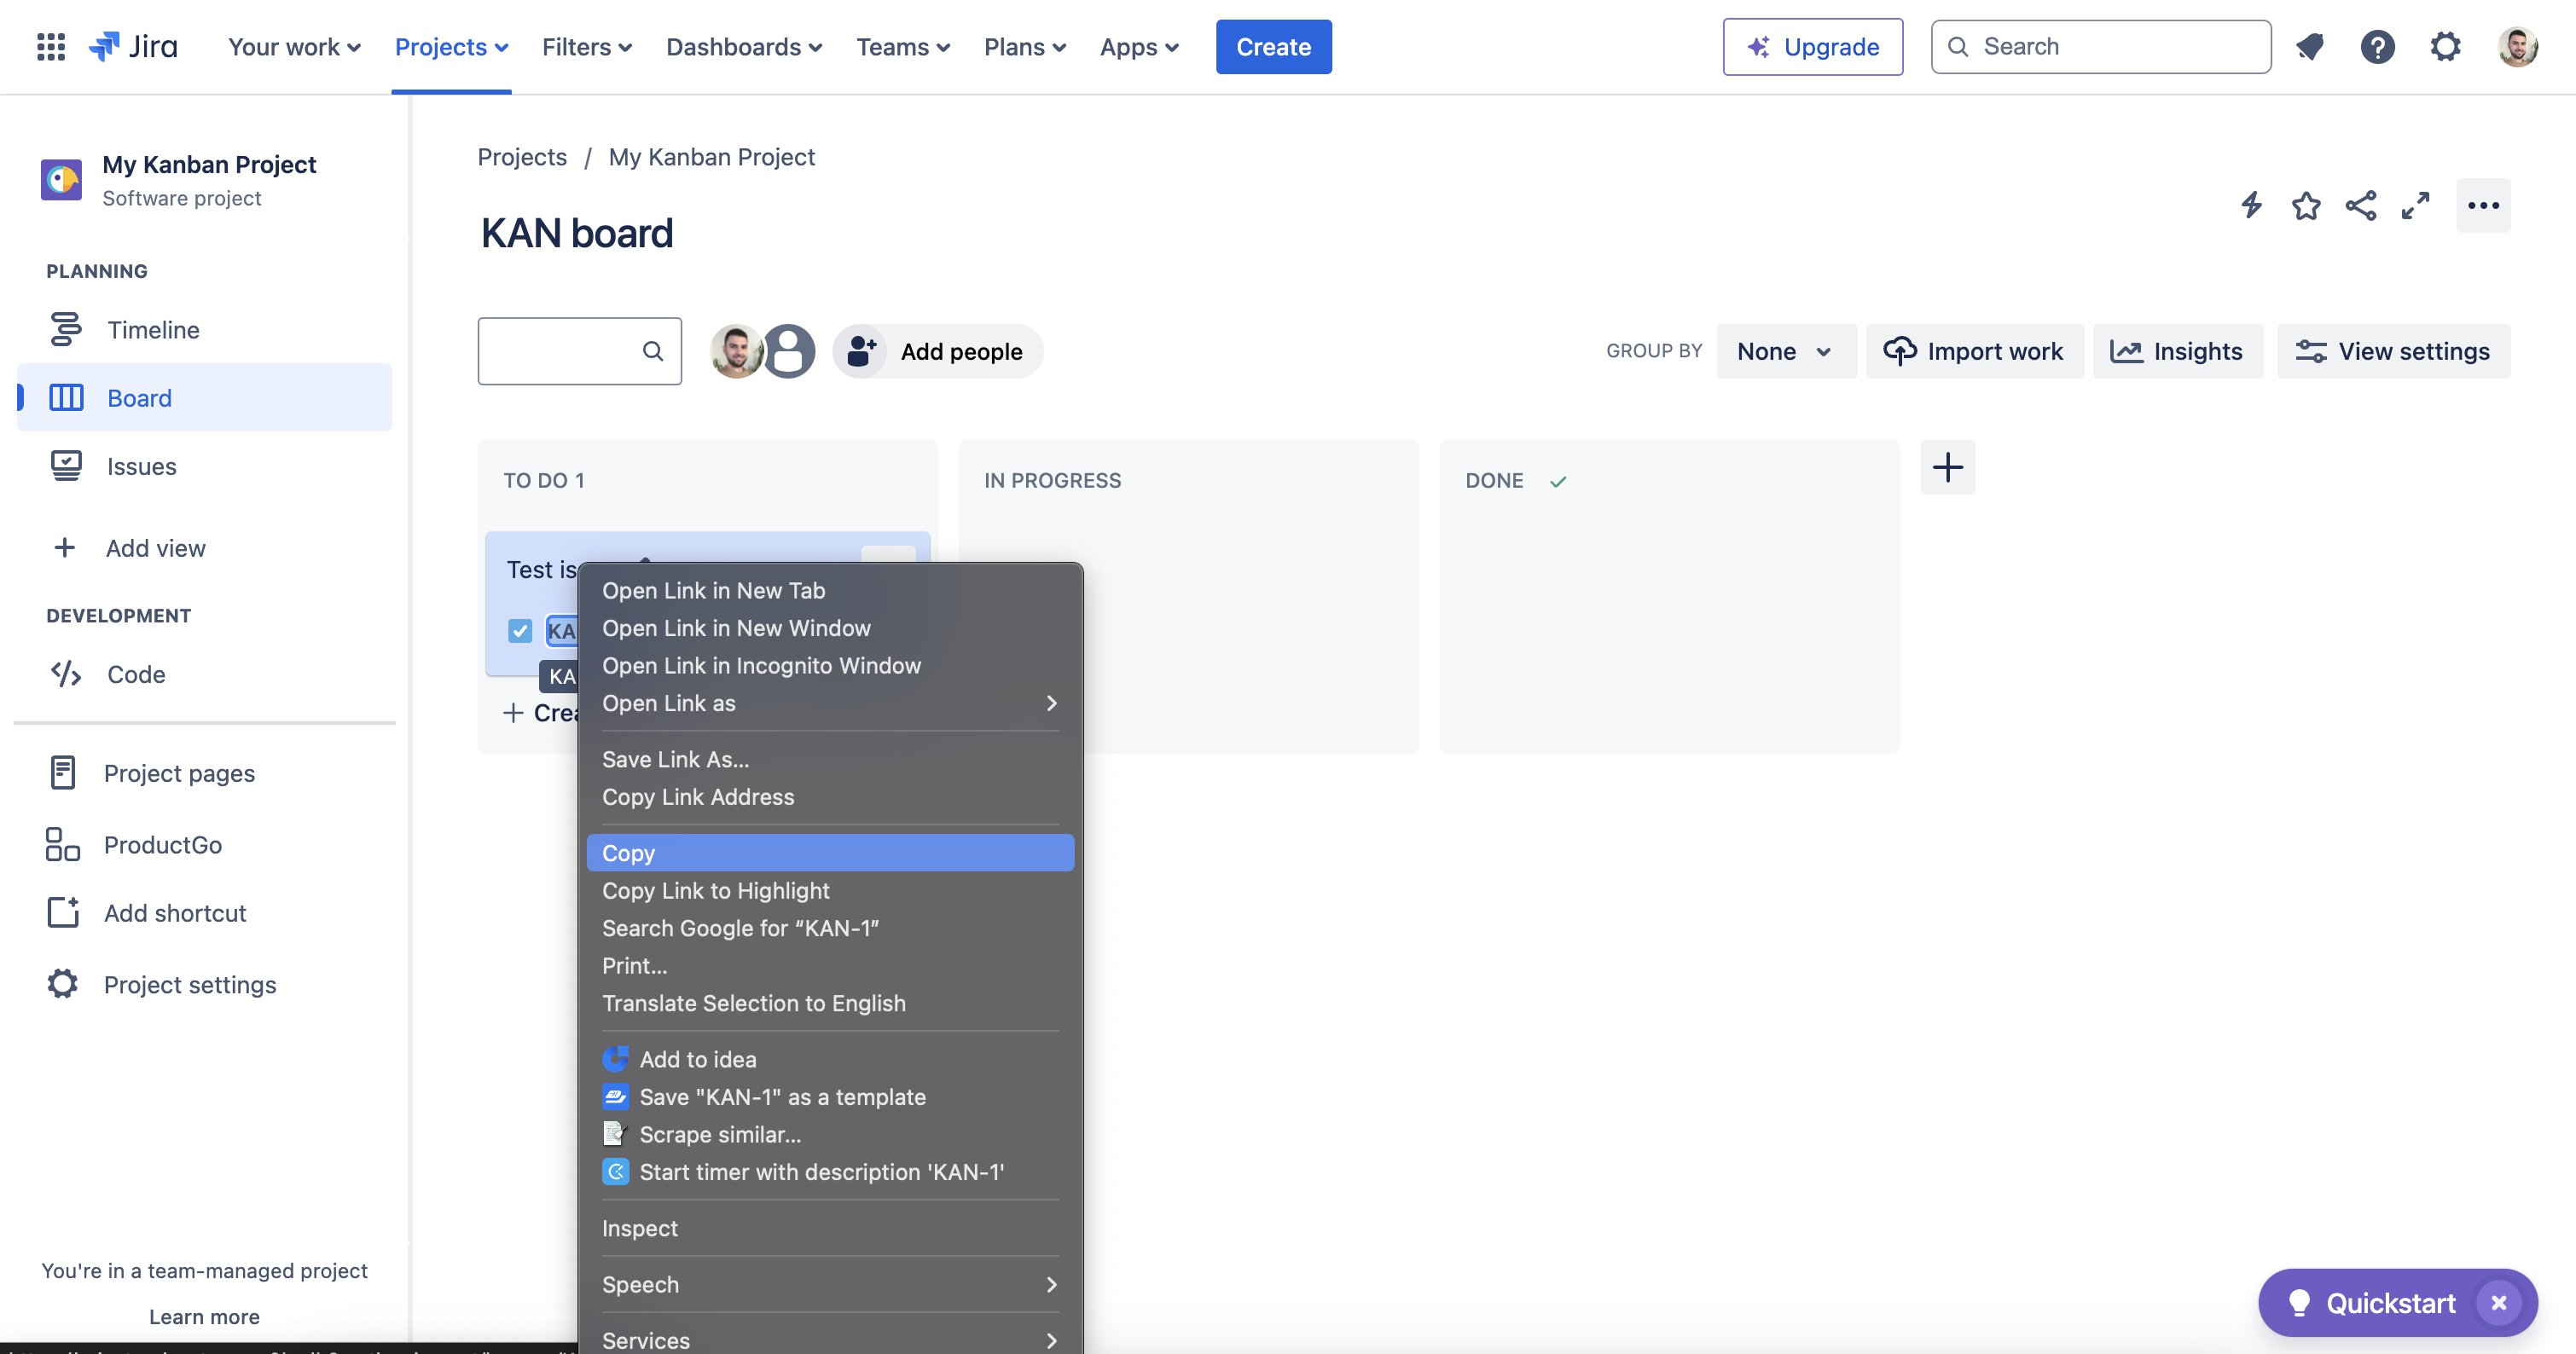
Task: Open the ProductGo app from the sidebar
Action: (x=162, y=844)
